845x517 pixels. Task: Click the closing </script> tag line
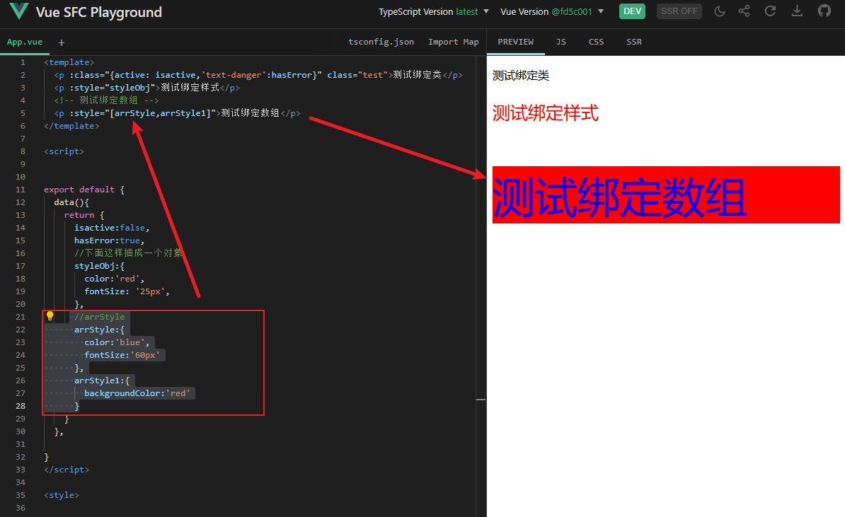(67, 470)
